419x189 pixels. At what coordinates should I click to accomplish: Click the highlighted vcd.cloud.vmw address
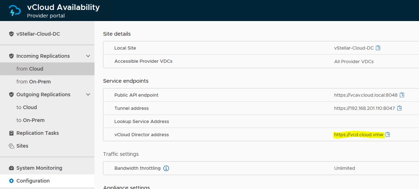[359, 134]
